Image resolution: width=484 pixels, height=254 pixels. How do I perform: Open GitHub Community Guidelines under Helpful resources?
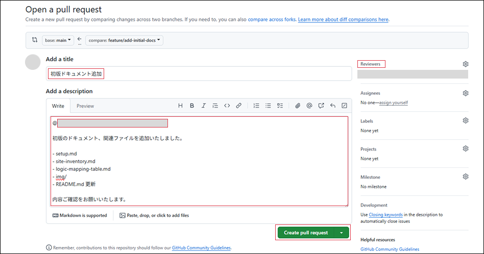390,249
